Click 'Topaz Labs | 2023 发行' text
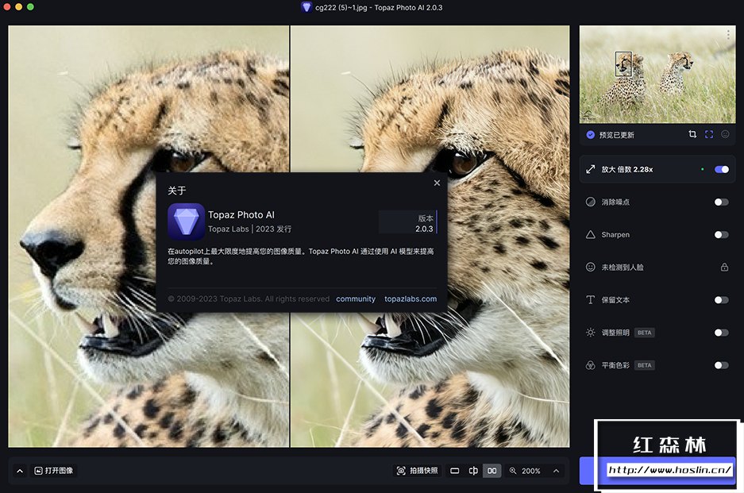The image size is (744, 493). pos(249,229)
